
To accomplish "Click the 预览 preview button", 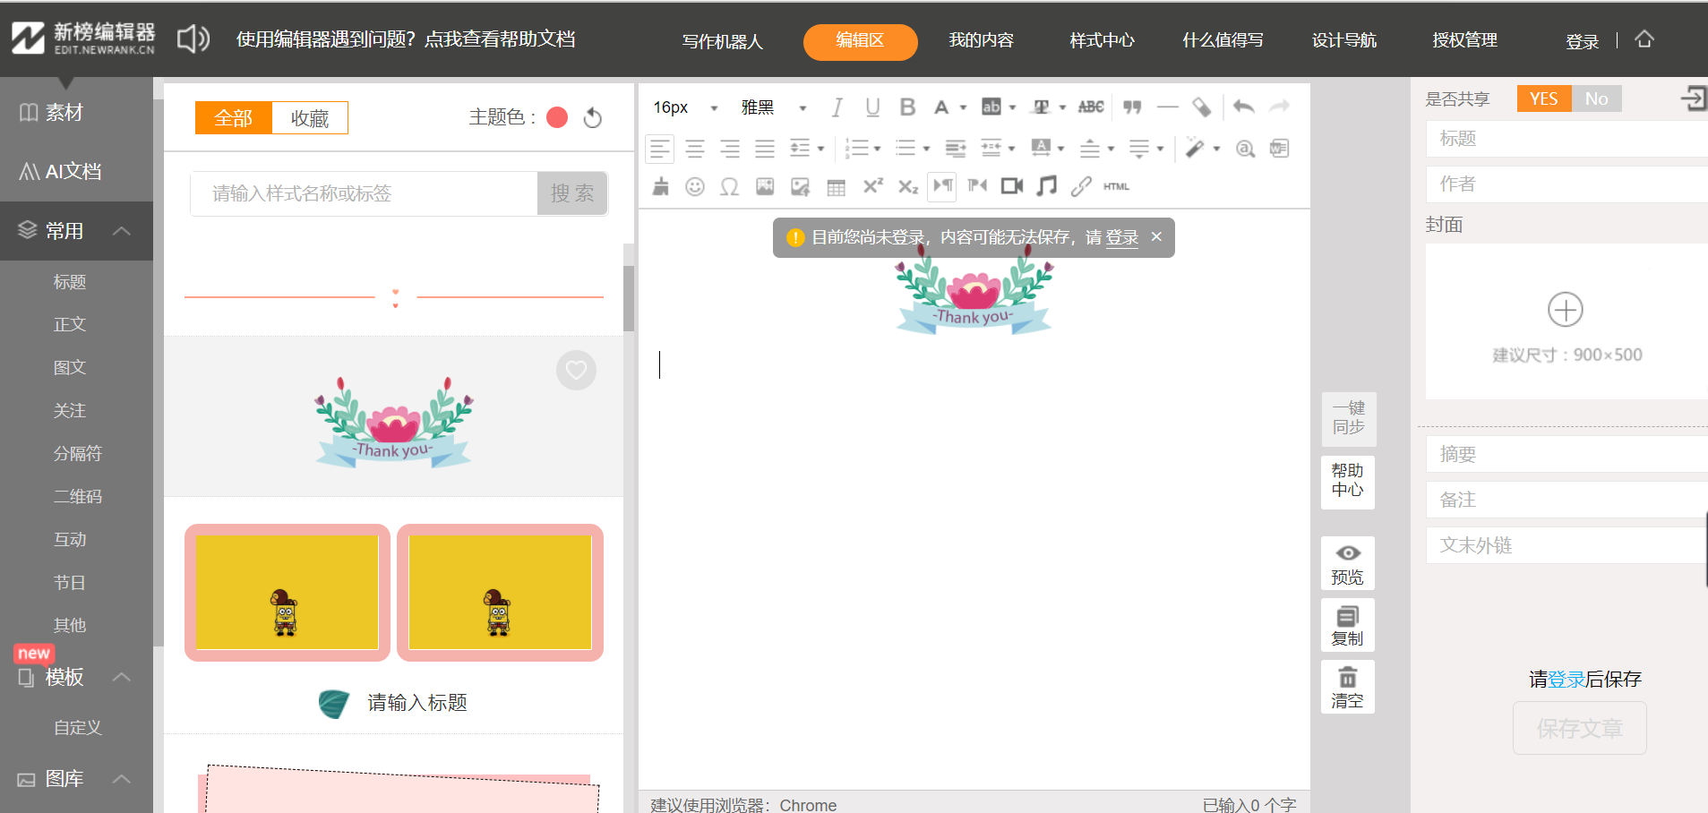I will coord(1347,563).
